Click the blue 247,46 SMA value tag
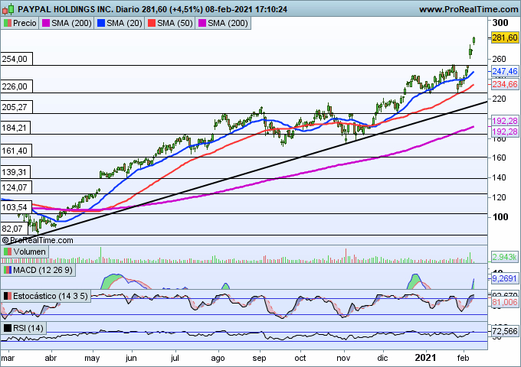The image size is (521, 367). pyautogui.click(x=505, y=71)
